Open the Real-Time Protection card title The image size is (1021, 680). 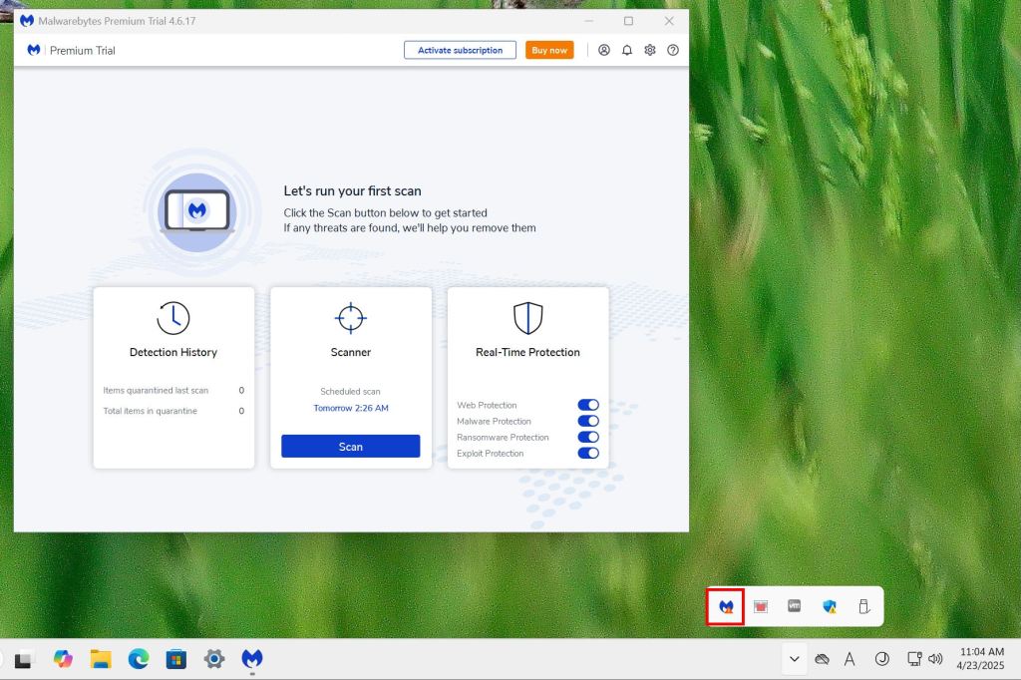click(x=527, y=352)
